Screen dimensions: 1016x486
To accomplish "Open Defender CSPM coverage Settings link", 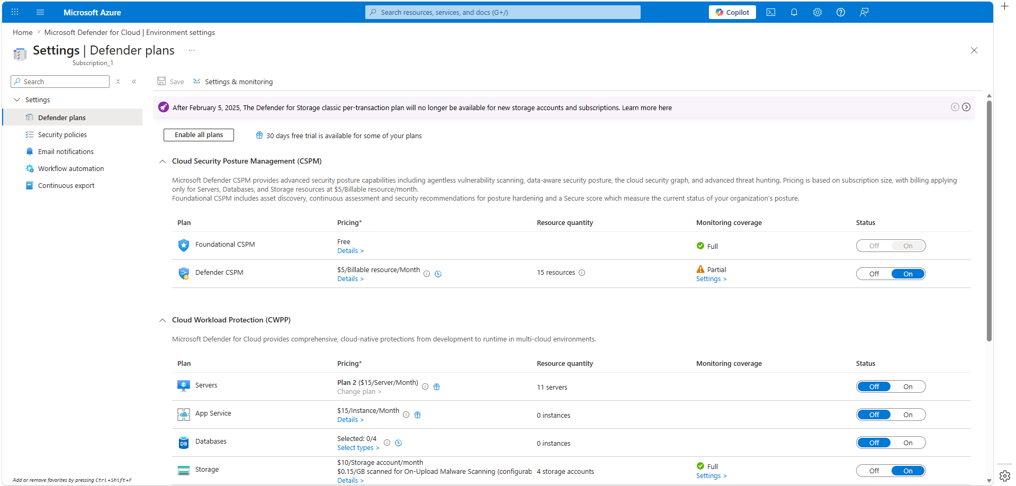I will tap(711, 279).
